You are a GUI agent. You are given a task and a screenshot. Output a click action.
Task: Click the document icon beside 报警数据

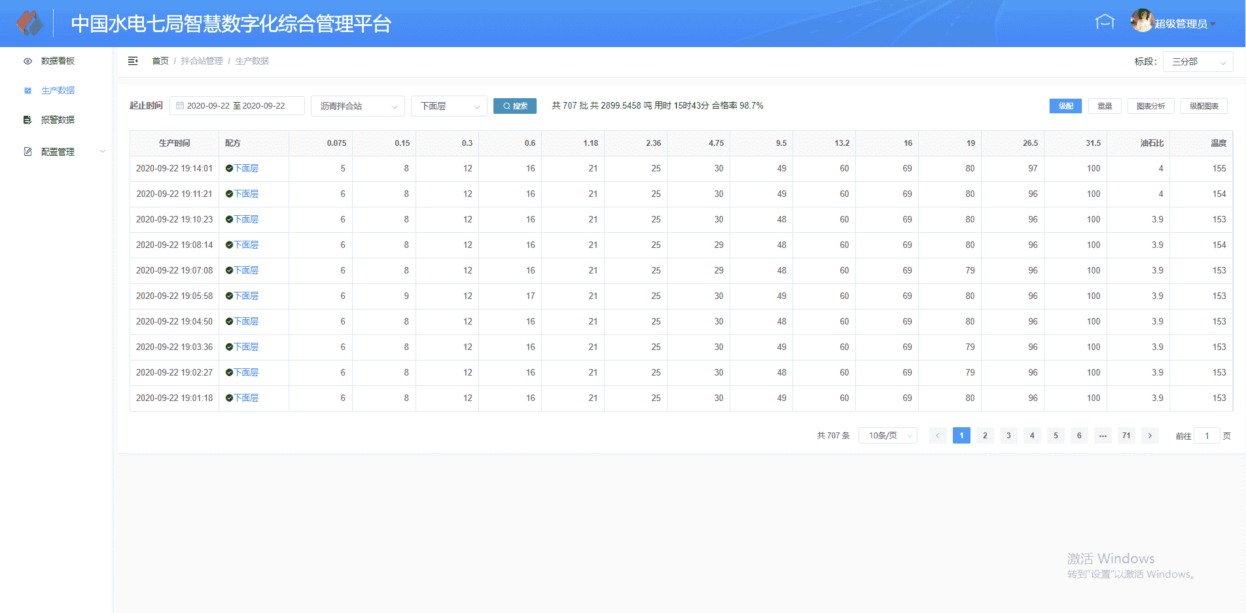pos(27,120)
